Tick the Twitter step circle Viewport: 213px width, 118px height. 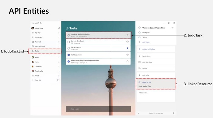(x=139, y=37)
